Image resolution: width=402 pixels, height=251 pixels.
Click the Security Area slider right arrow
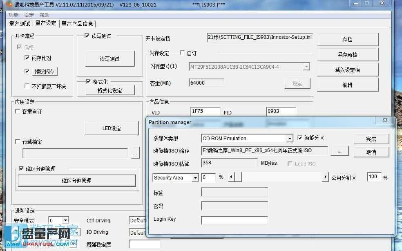pos(325,177)
